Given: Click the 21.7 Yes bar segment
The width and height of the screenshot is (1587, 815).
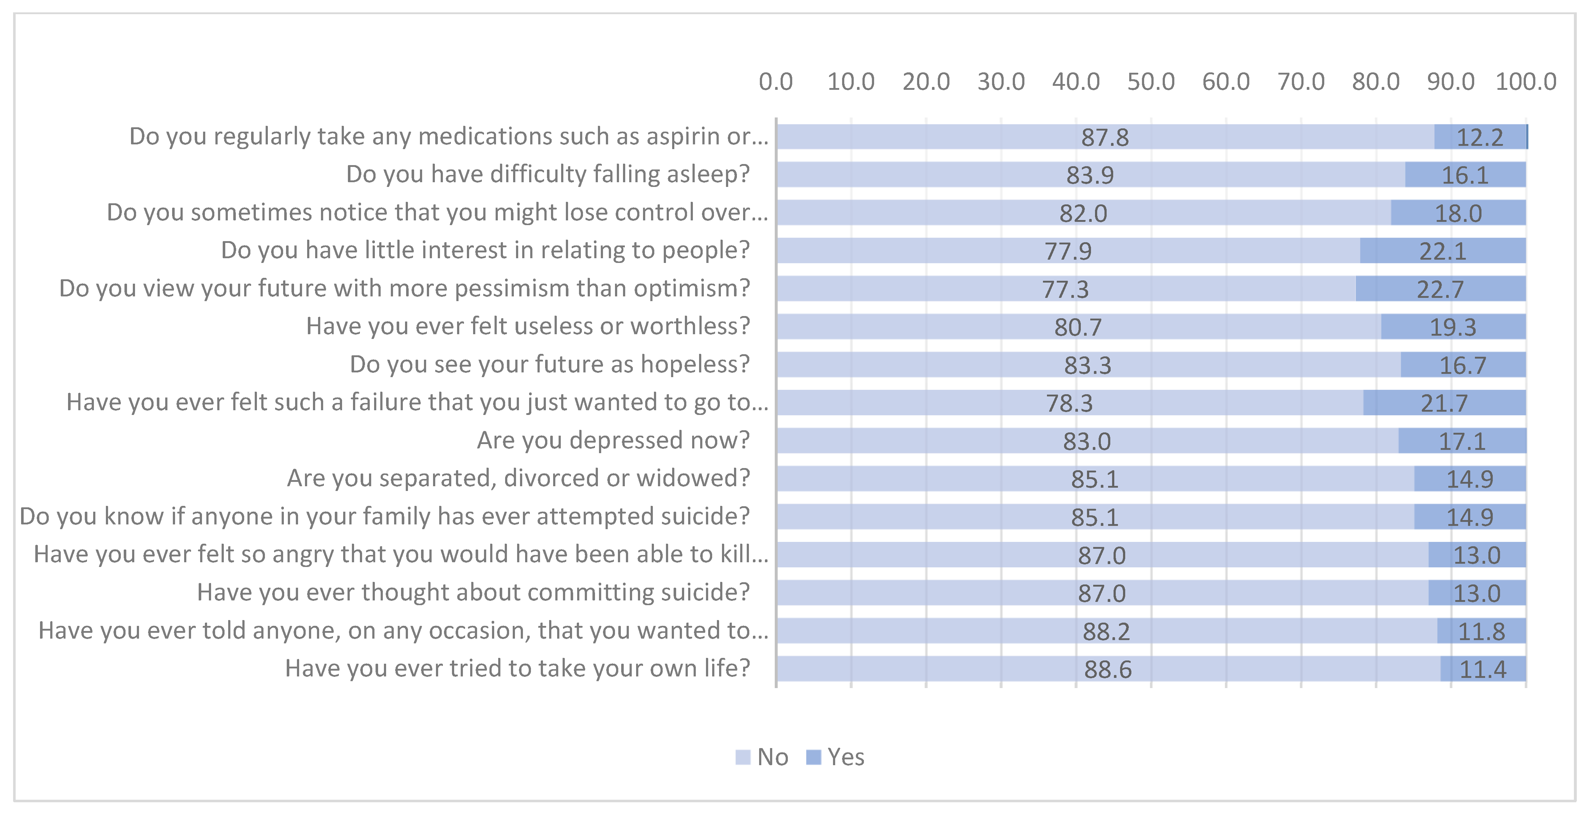Looking at the screenshot, I should tap(1444, 403).
